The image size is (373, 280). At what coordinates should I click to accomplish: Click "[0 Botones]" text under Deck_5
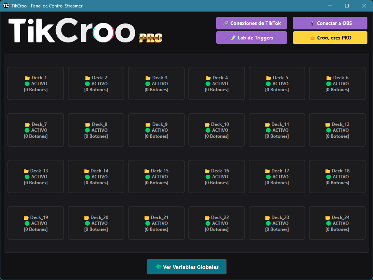click(x=277, y=90)
